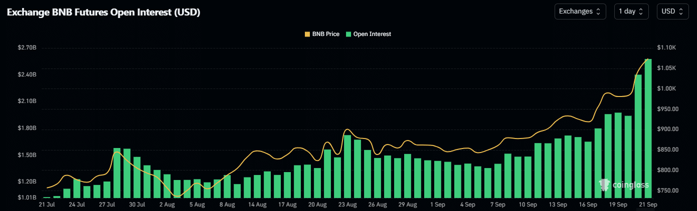Click the $2.70B left axis label
Viewport: 697px width, 211px height.
[27, 48]
